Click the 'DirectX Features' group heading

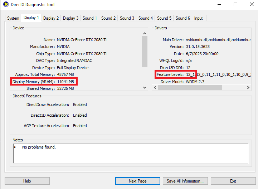pos(27,96)
